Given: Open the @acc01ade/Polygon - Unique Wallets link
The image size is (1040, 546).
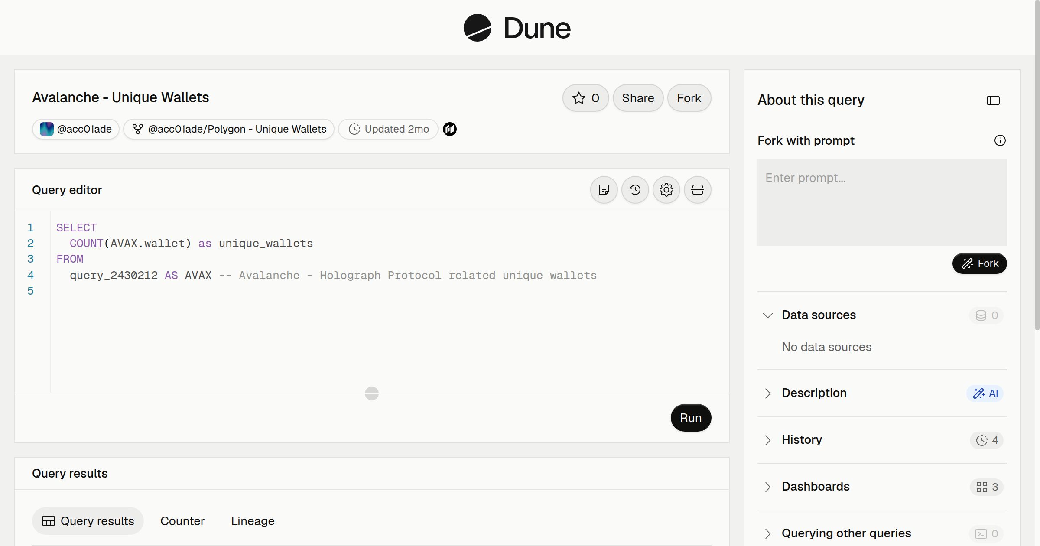Looking at the screenshot, I should 229,129.
